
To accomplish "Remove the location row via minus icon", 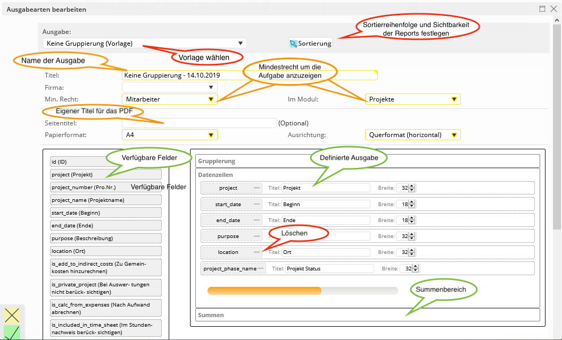I will 257,252.
